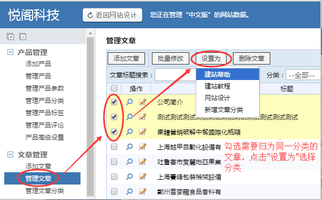Toggle the select-all checkbox in table header

114,88
